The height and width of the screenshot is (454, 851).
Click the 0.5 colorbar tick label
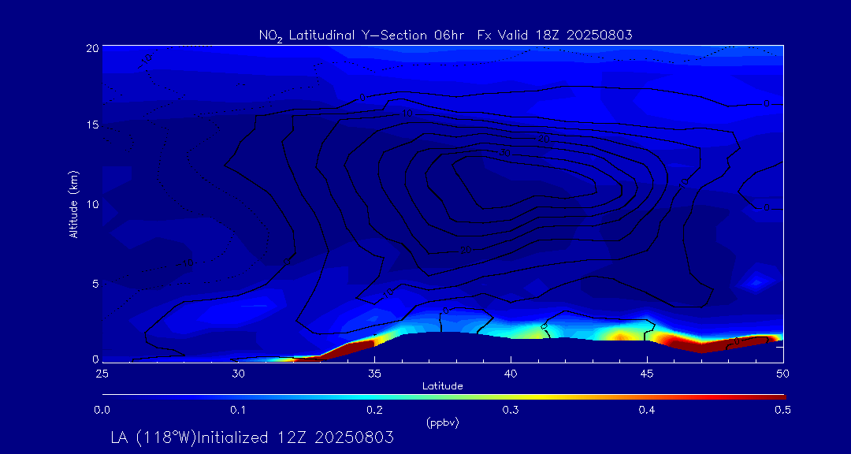pyautogui.click(x=783, y=410)
